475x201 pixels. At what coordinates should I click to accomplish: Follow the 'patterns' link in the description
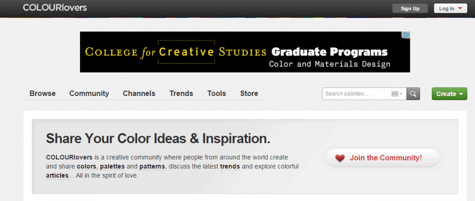tap(152, 167)
